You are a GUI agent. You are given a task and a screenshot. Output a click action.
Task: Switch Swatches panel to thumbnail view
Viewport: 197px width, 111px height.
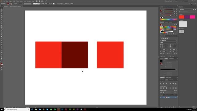(177, 25)
